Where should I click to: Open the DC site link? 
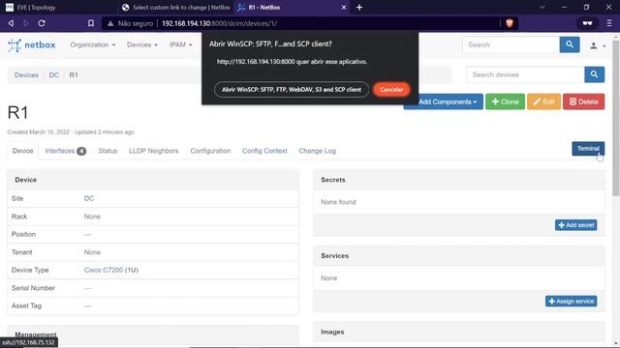[x=89, y=198]
